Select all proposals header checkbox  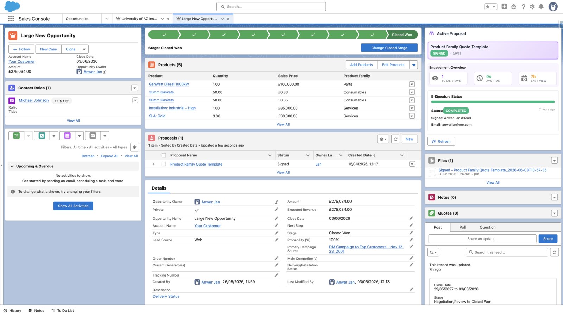coord(164,155)
